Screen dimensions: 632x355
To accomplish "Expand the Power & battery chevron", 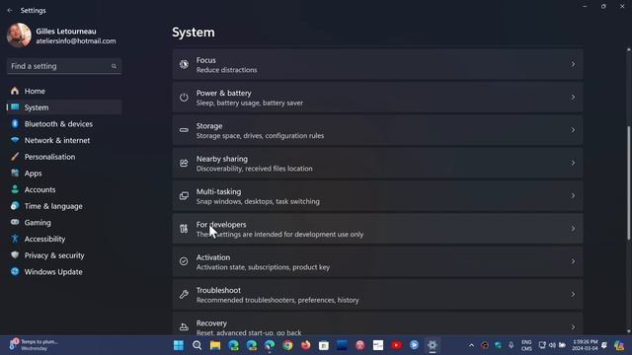I will pyautogui.click(x=573, y=98).
